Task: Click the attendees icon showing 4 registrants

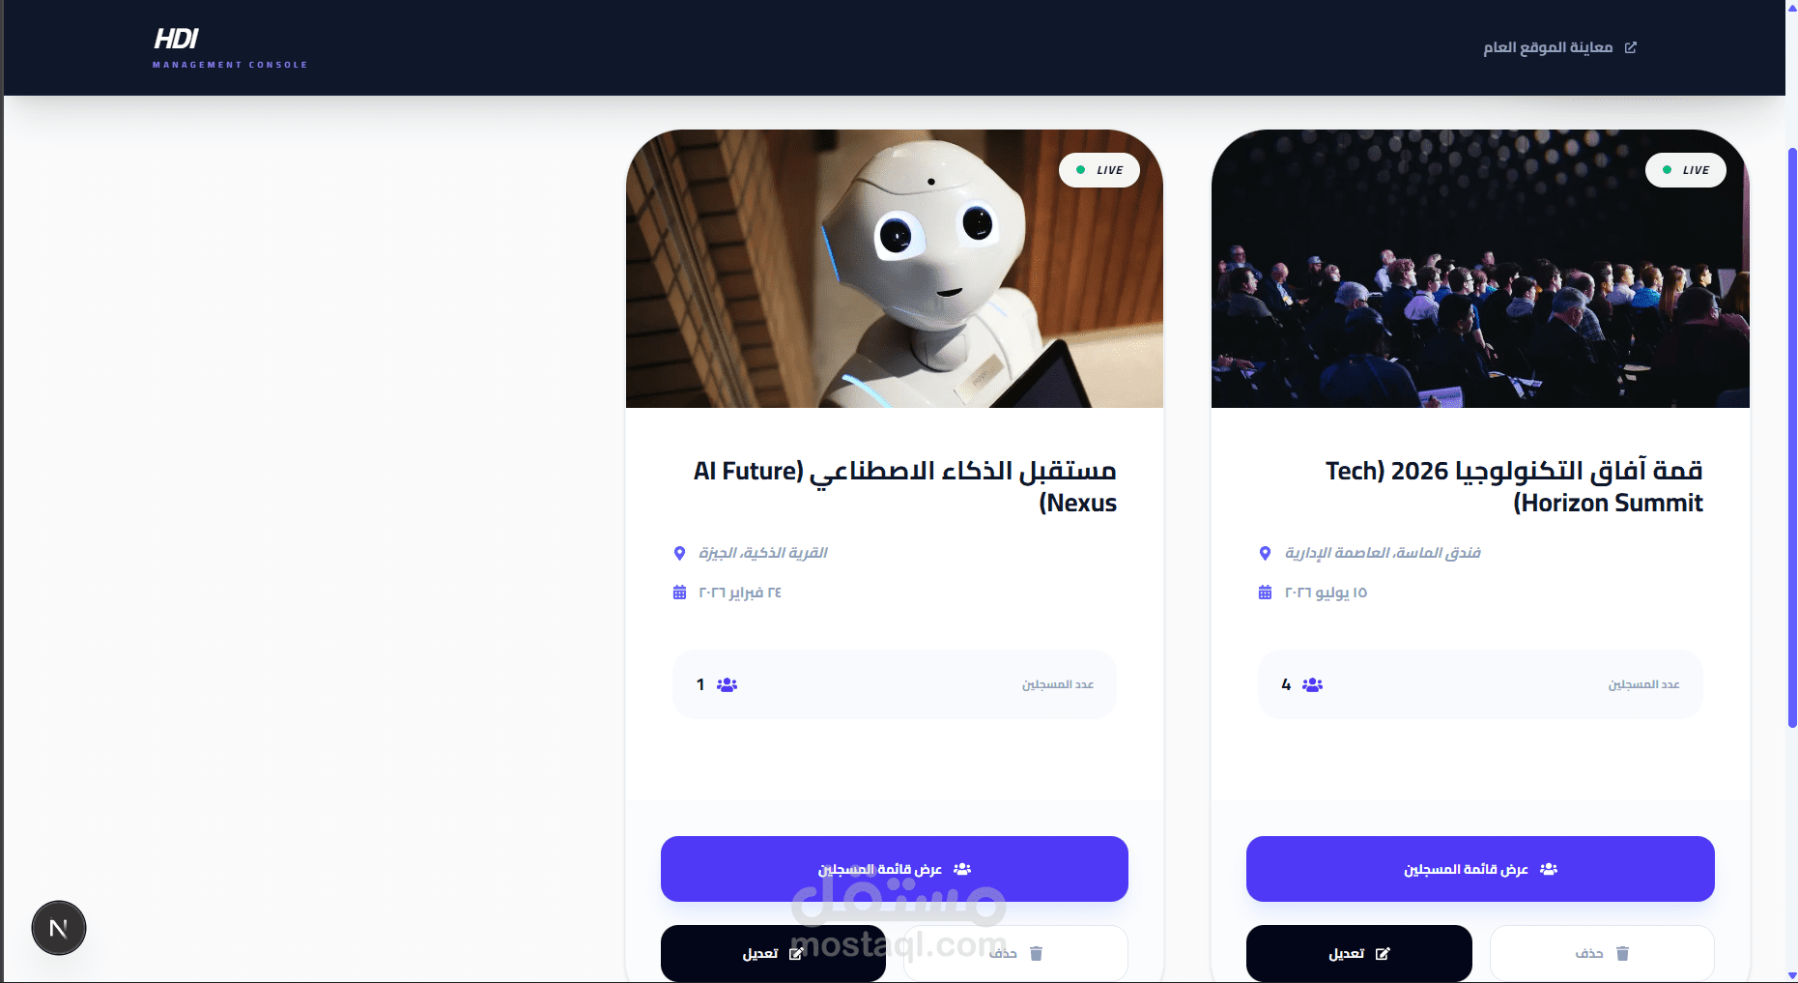Action: coord(1312,684)
